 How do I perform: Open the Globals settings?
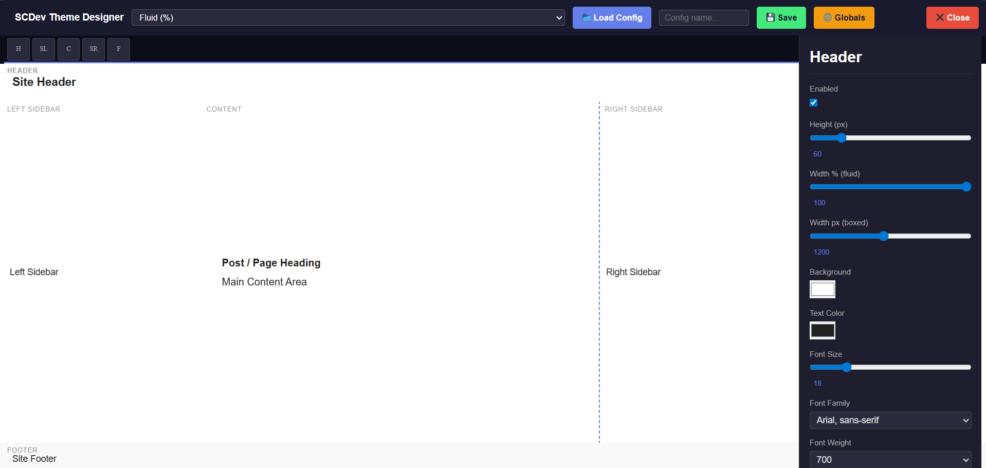pos(844,17)
